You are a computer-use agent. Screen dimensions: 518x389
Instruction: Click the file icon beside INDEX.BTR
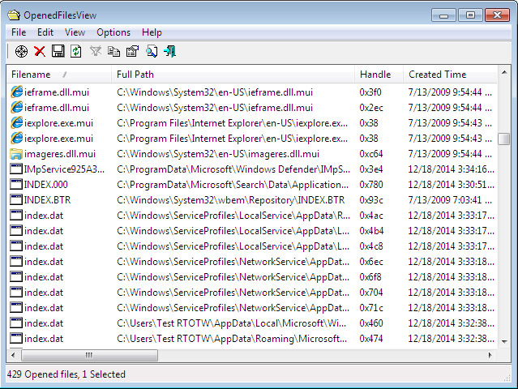coord(16,200)
